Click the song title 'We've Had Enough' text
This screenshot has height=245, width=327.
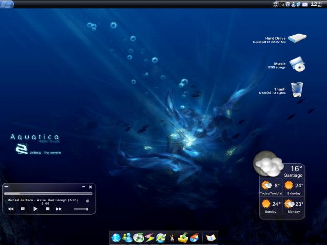click(x=52, y=200)
